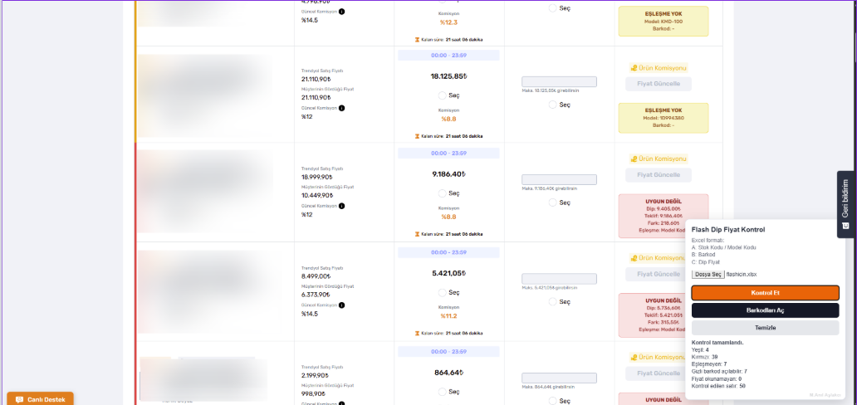Click Güncel Komisyon info icon in 18.999,90₺ row
The height and width of the screenshot is (405, 857).
point(341,206)
